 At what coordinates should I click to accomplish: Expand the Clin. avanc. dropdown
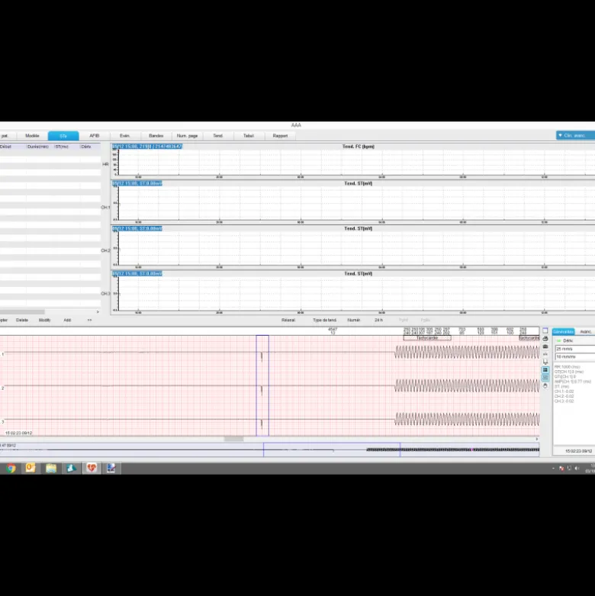pos(575,135)
